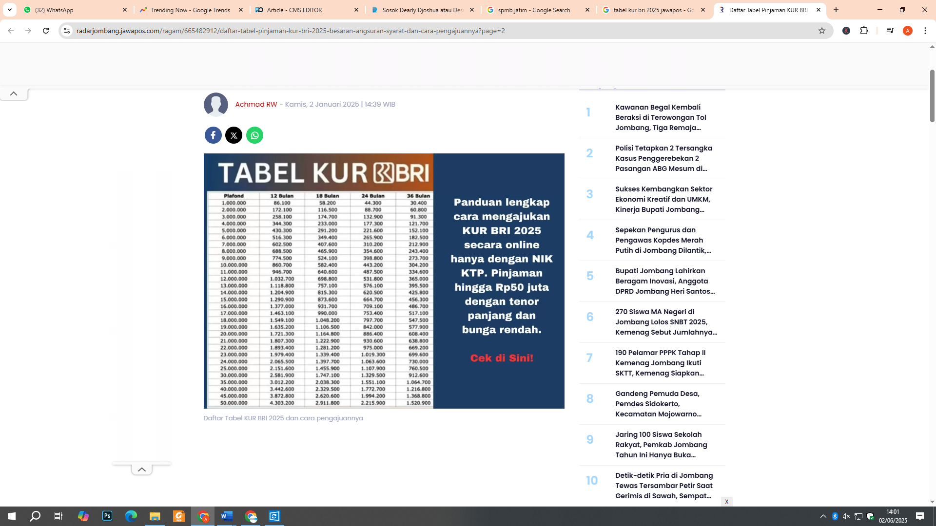Open 190 Pelamar PPPK Tahap II article
This screenshot has height=526, width=936.
coord(660,363)
